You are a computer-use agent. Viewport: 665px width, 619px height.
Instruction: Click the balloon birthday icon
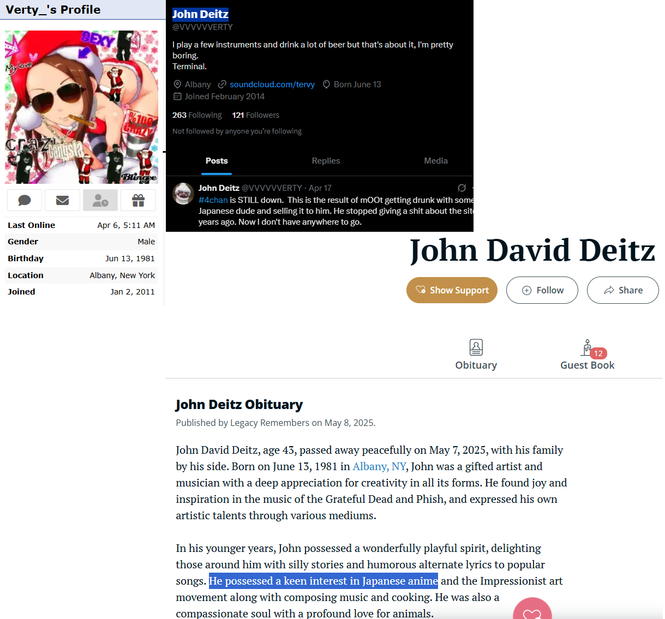(x=326, y=85)
